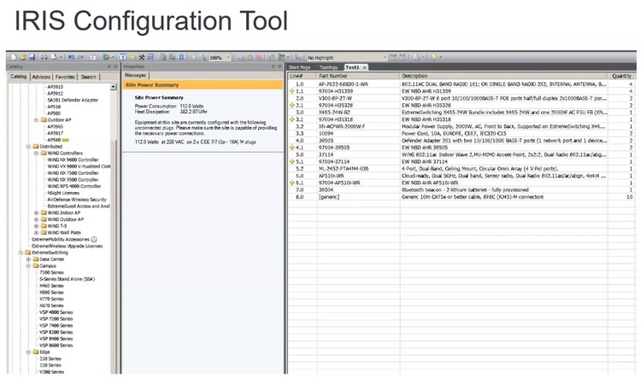Switch to the Catalog tab
641x378 pixels.
point(19,76)
